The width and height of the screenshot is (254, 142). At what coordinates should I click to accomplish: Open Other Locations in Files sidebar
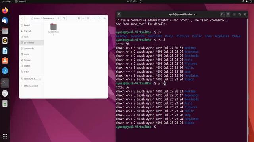[32, 86]
